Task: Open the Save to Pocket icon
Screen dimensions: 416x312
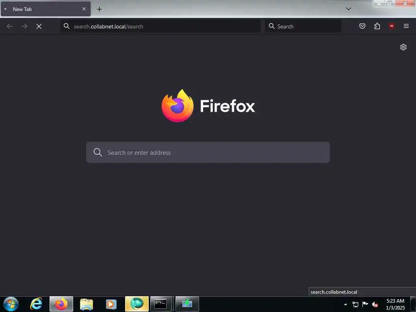Action: click(362, 26)
